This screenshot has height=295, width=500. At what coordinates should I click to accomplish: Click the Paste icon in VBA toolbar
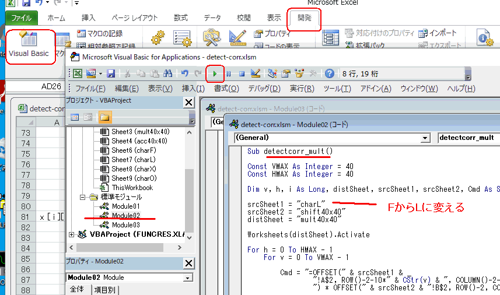click(155, 73)
